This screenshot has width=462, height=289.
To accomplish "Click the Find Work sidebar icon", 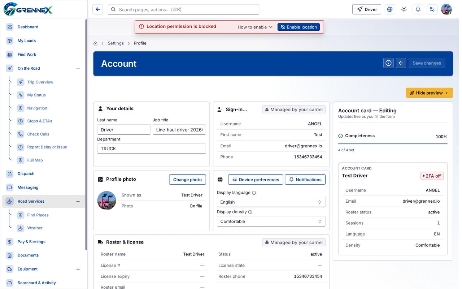I will [x=10, y=55].
